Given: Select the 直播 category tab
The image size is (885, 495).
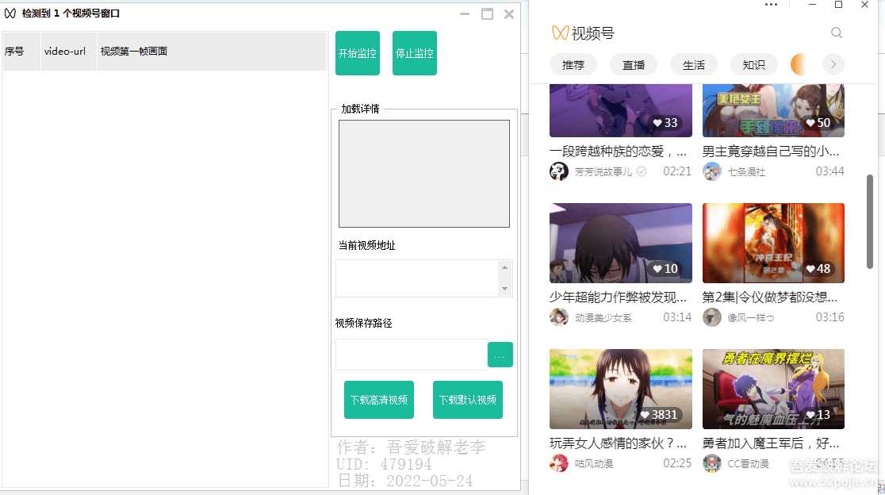Looking at the screenshot, I should click(634, 65).
